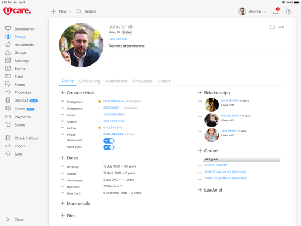Viewport: 301px width, 226px height.
Task: Toggle star on 999999999 emergency number
Action: 99,108
